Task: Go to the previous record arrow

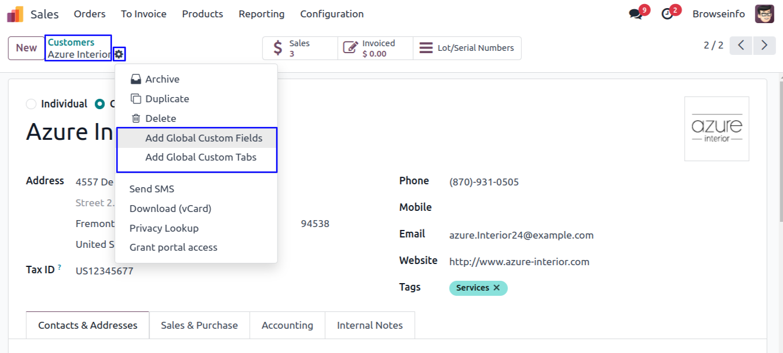Action: click(741, 45)
